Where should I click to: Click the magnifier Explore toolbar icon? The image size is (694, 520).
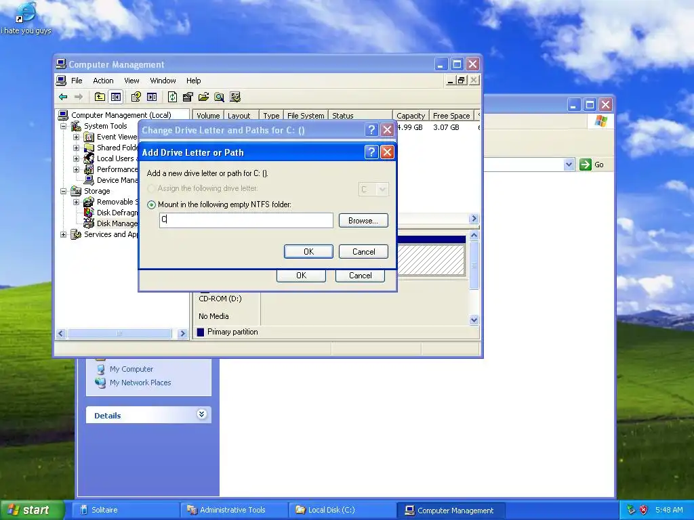click(x=219, y=97)
